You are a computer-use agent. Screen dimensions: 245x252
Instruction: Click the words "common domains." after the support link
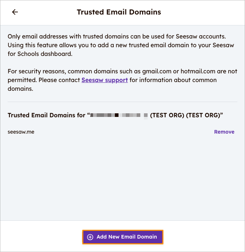(181, 84)
